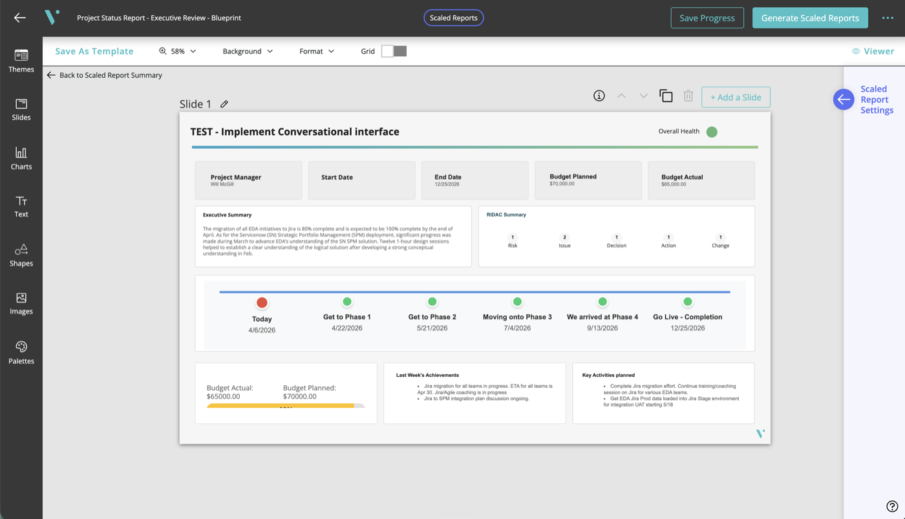Open the Shapes panel
Viewport: 905px width, 519px height.
point(21,255)
